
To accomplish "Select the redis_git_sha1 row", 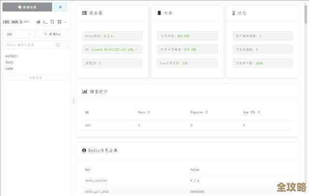I will click(186, 191).
